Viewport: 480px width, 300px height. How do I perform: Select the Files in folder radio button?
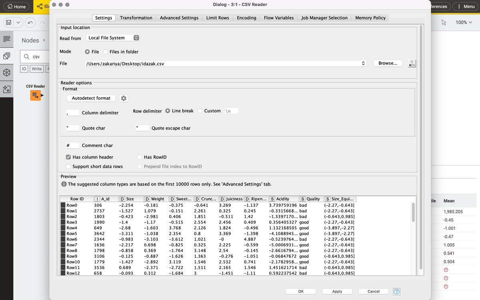tap(106, 52)
